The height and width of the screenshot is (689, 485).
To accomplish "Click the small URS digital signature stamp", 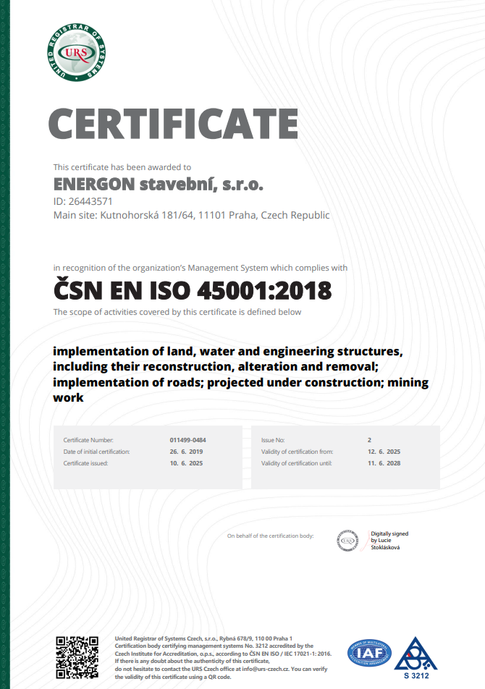I will click(x=347, y=541).
